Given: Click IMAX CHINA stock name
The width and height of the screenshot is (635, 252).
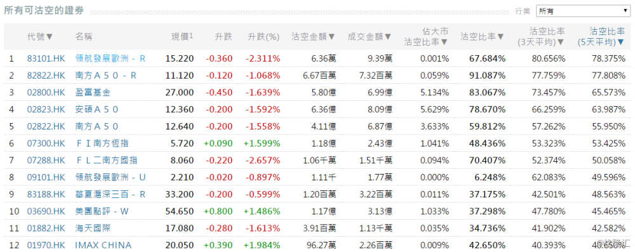Looking at the screenshot, I should 104,245.
